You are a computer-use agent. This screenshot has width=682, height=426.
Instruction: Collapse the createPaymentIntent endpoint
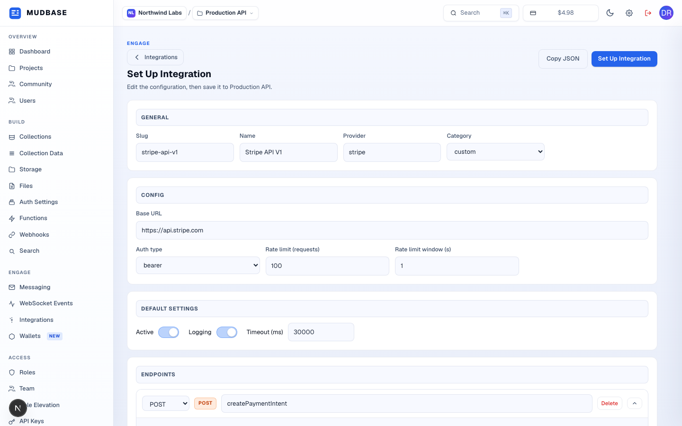click(x=635, y=403)
